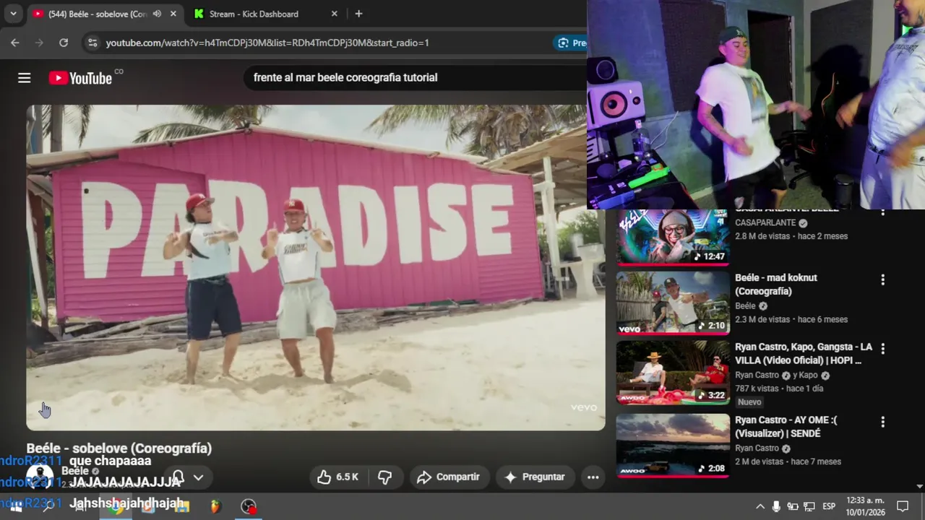Click the video title Beéle - sobelove (Coreografía)
Image resolution: width=925 pixels, height=520 pixels.
(x=119, y=448)
